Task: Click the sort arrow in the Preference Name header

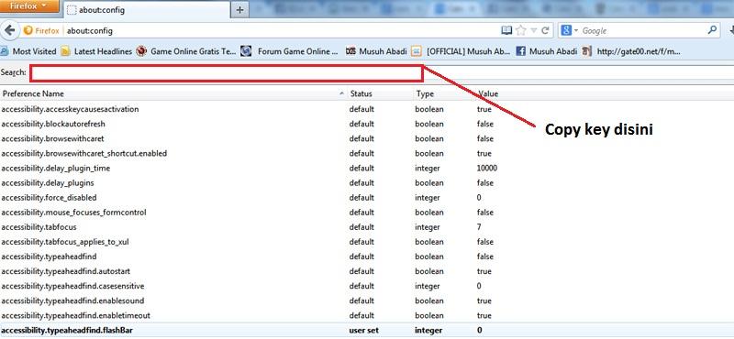Action: (x=341, y=94)
